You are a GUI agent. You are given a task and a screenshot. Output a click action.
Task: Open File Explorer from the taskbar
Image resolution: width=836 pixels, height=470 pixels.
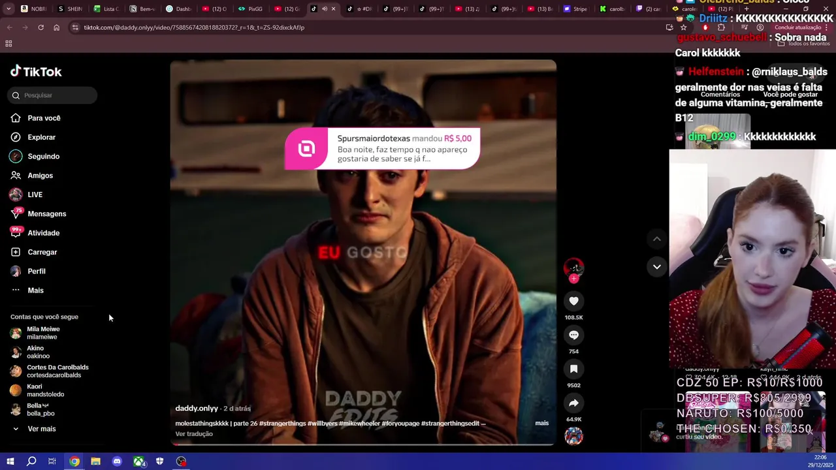click(x=95, y=462)
